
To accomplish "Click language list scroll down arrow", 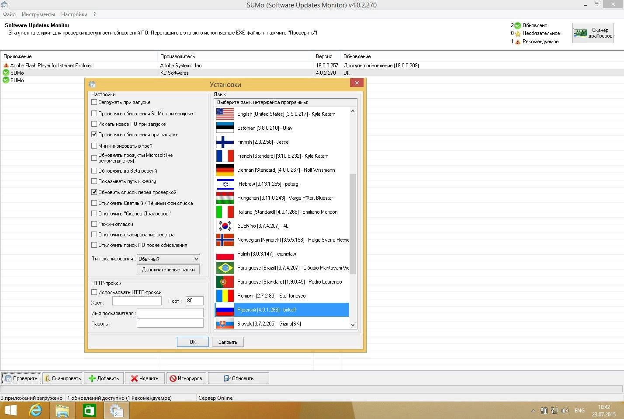I will pos(353,325).
